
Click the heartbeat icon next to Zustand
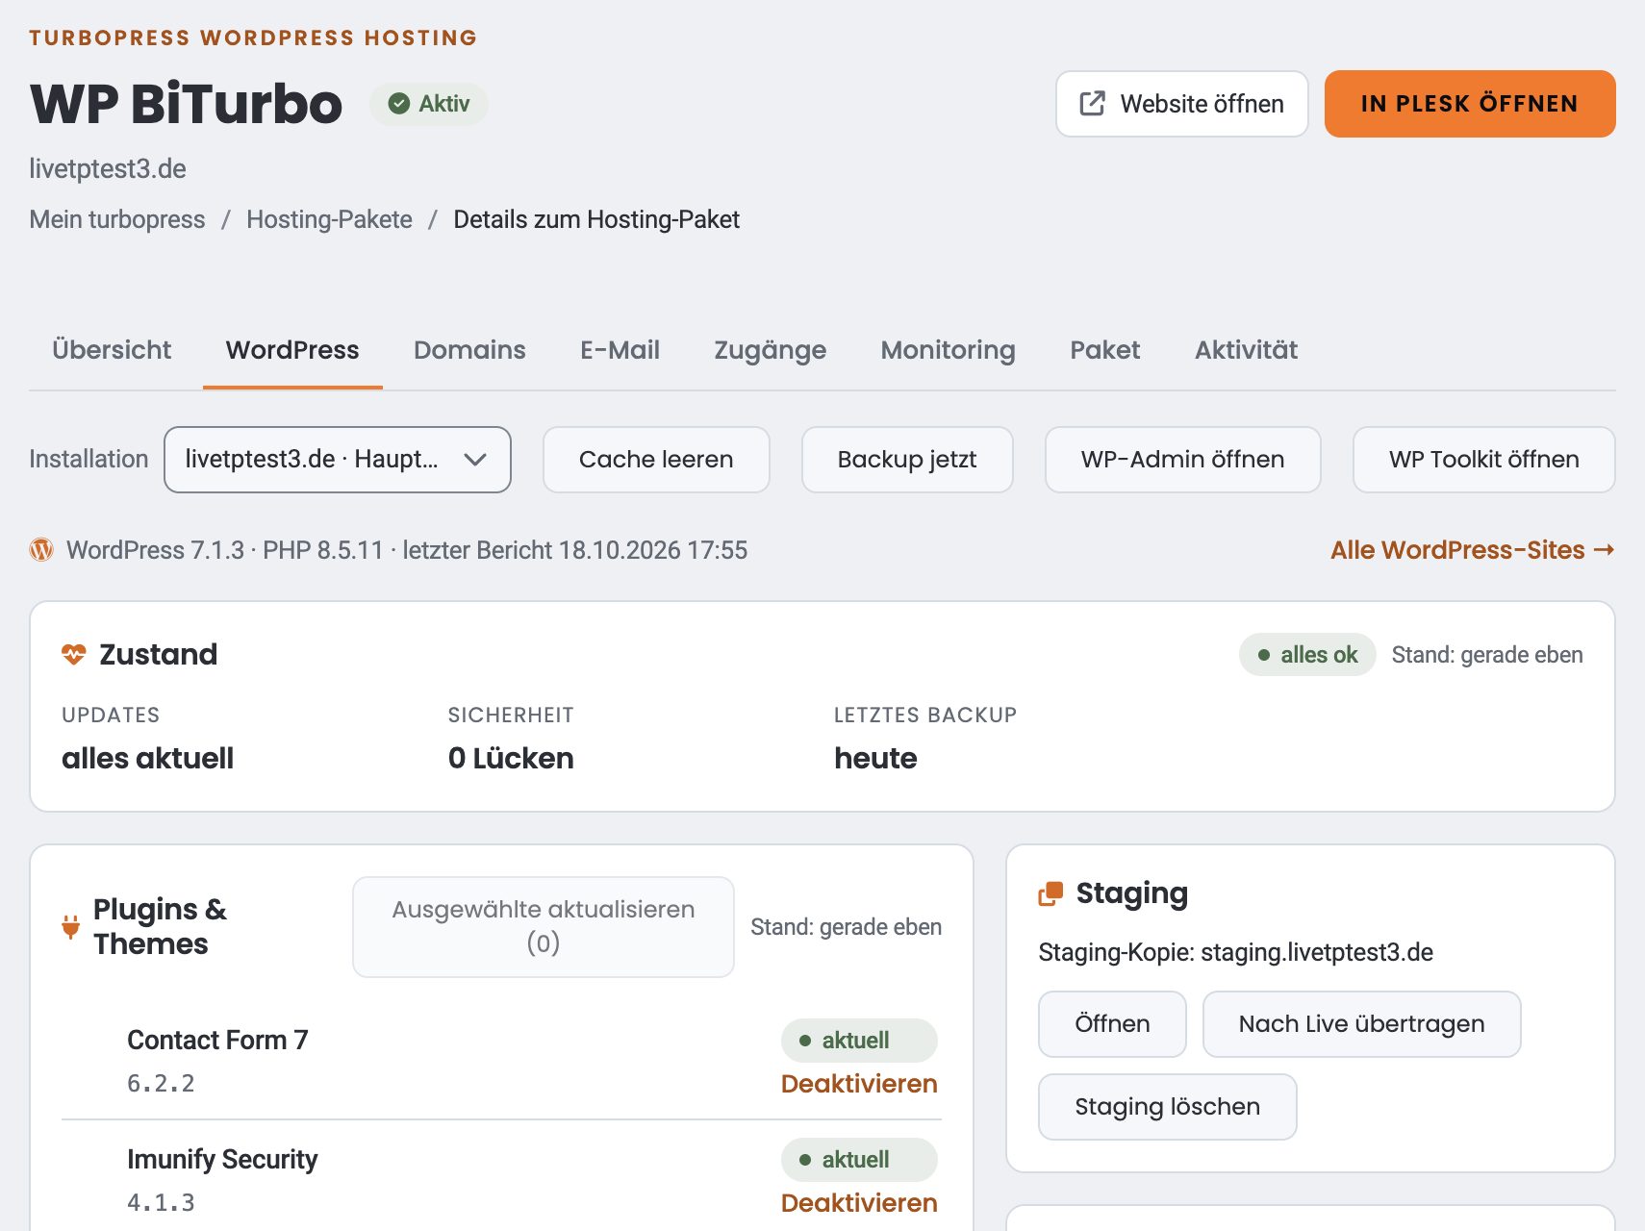pos(74,655)
